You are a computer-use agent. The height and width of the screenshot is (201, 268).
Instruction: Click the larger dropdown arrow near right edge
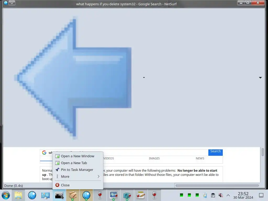pos(260,77)
